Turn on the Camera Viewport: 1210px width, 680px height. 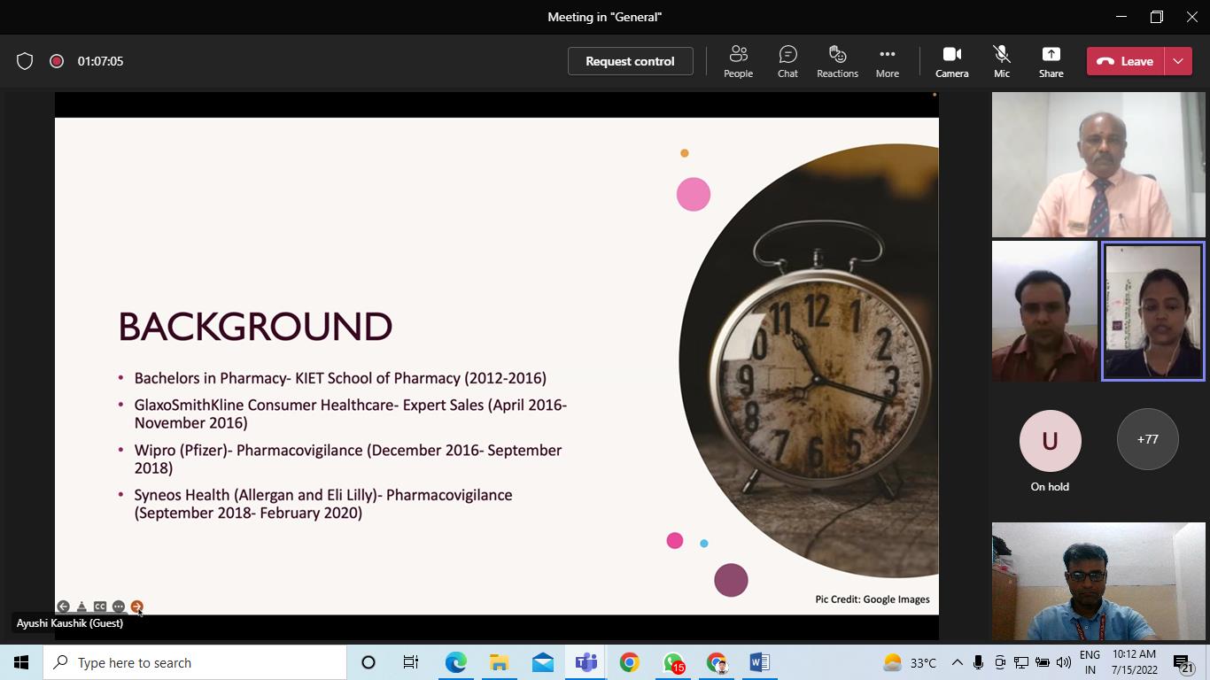point(951,61)
